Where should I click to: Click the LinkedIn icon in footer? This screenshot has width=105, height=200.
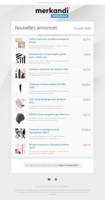(x=49, y=179)
